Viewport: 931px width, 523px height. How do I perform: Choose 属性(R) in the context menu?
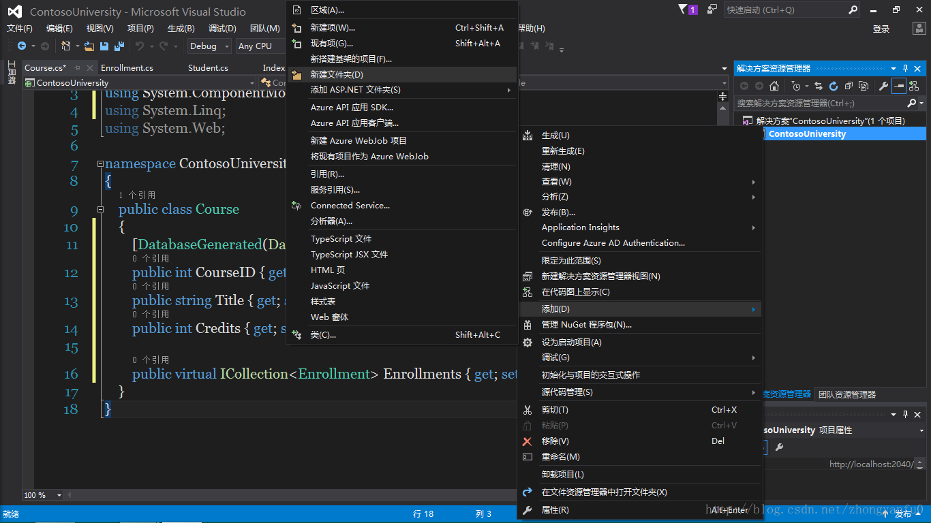tap(640, 509)
